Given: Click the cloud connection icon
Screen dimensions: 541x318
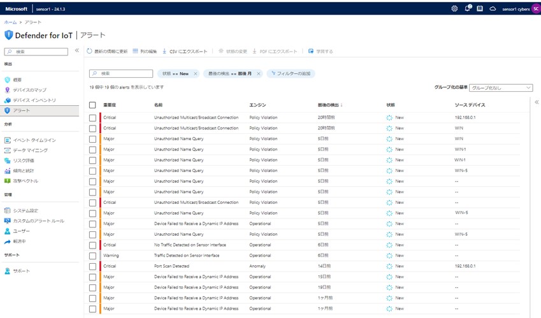Looking at the screenshot, I should (x=493, y=9).
